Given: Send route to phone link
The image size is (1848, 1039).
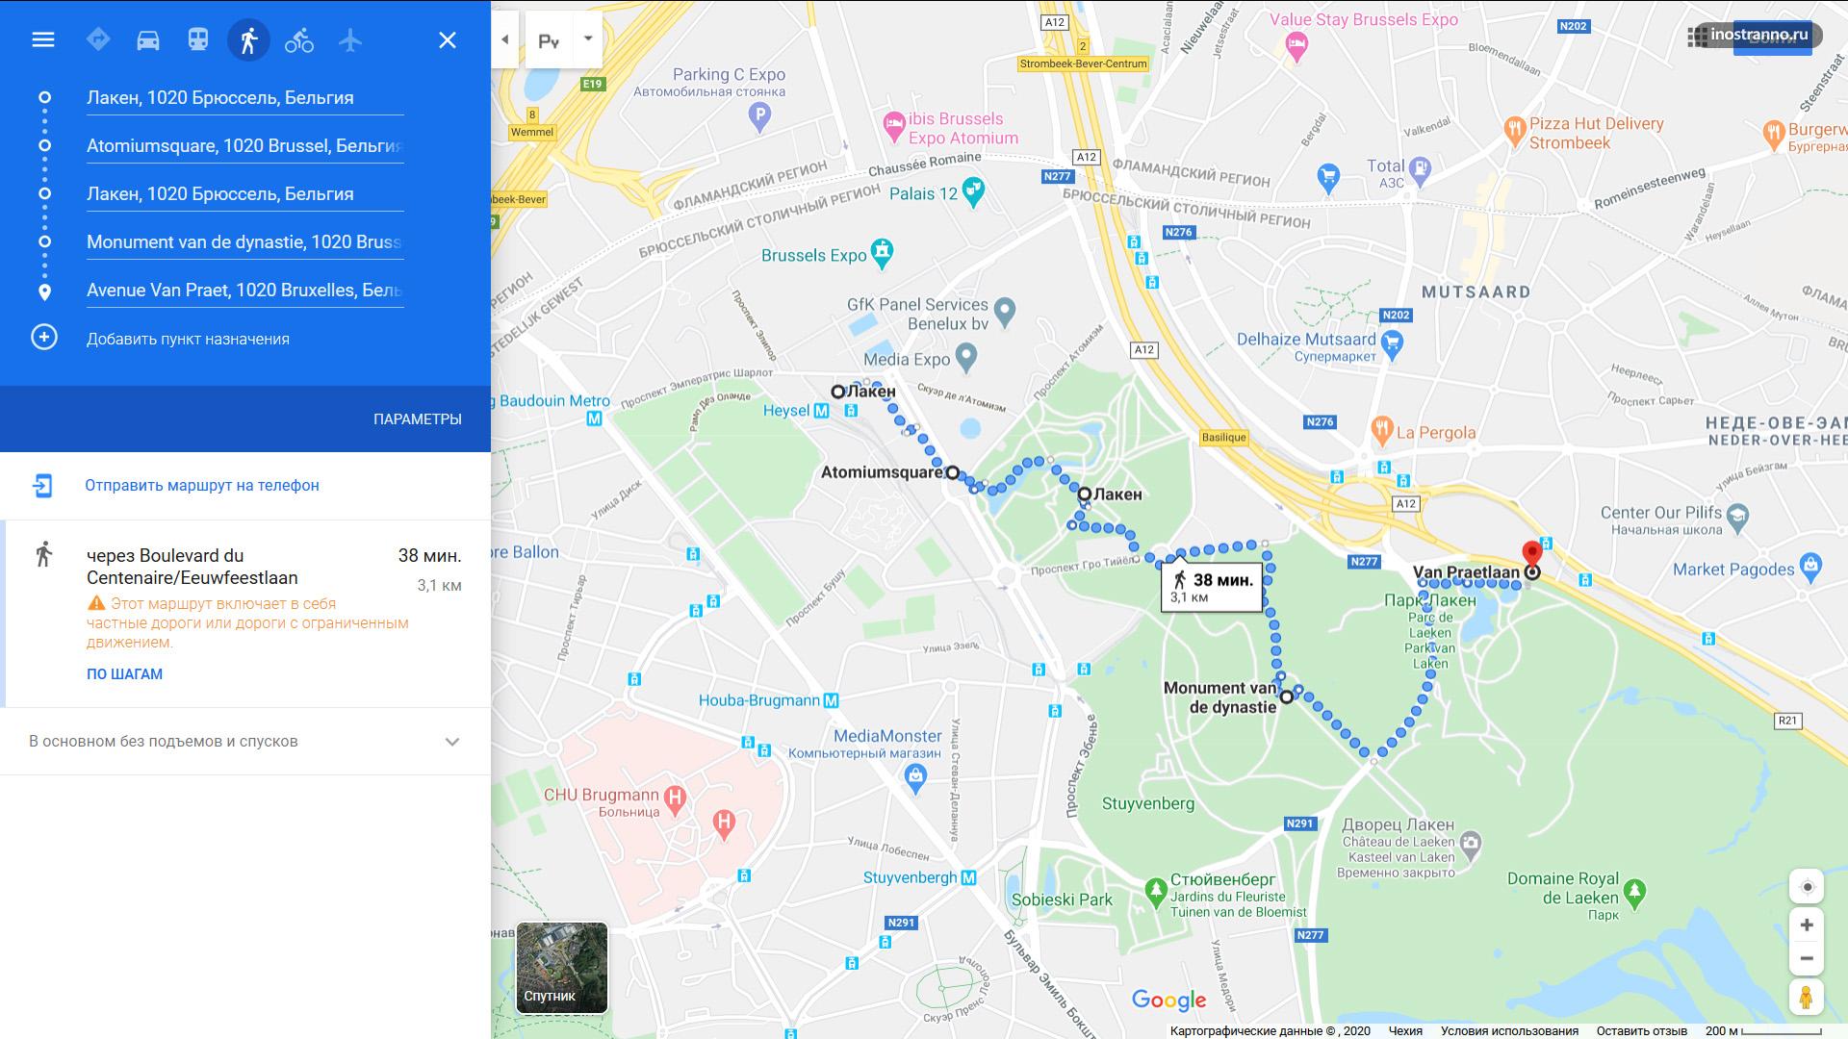Looking at the screenshot, I should [x=202, y=485].
